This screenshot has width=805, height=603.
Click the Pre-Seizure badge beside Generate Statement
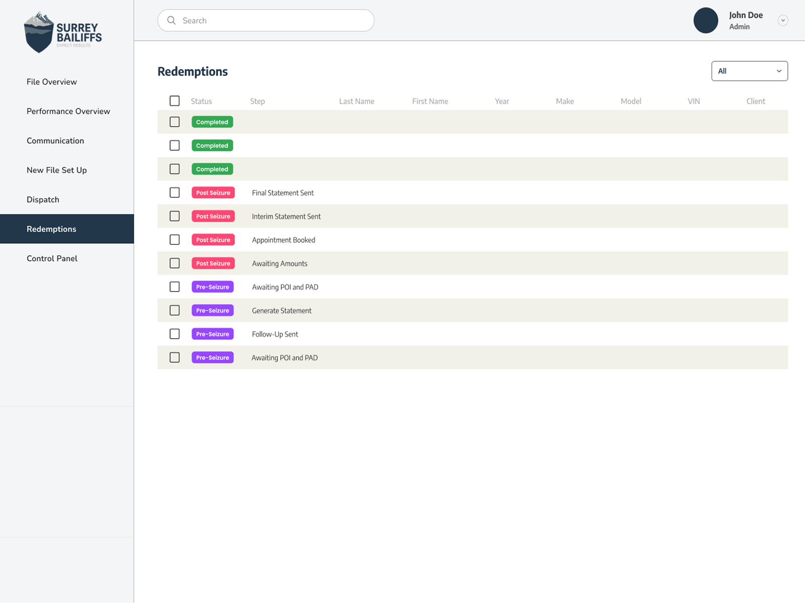pyautogui.click(x=212, y=310)
